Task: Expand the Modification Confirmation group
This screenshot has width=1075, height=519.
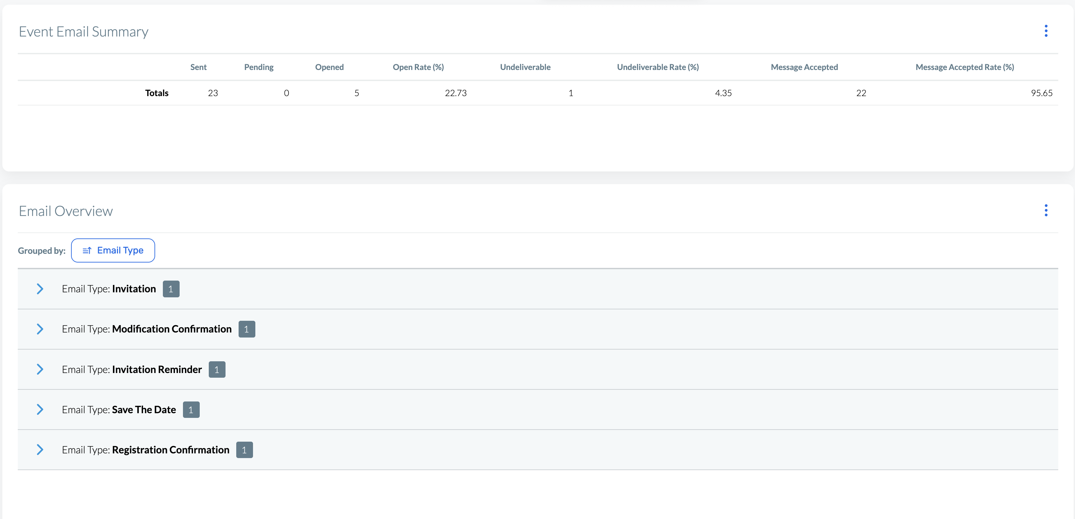Action: click(40, 329)
